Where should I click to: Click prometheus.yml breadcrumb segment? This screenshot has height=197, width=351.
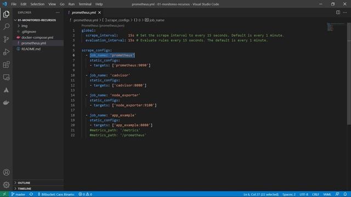click(86, 20)
